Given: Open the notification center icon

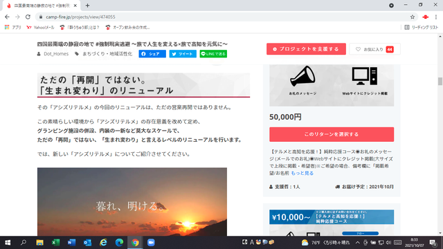Looking at the screenshot, I should pos(433,243).
